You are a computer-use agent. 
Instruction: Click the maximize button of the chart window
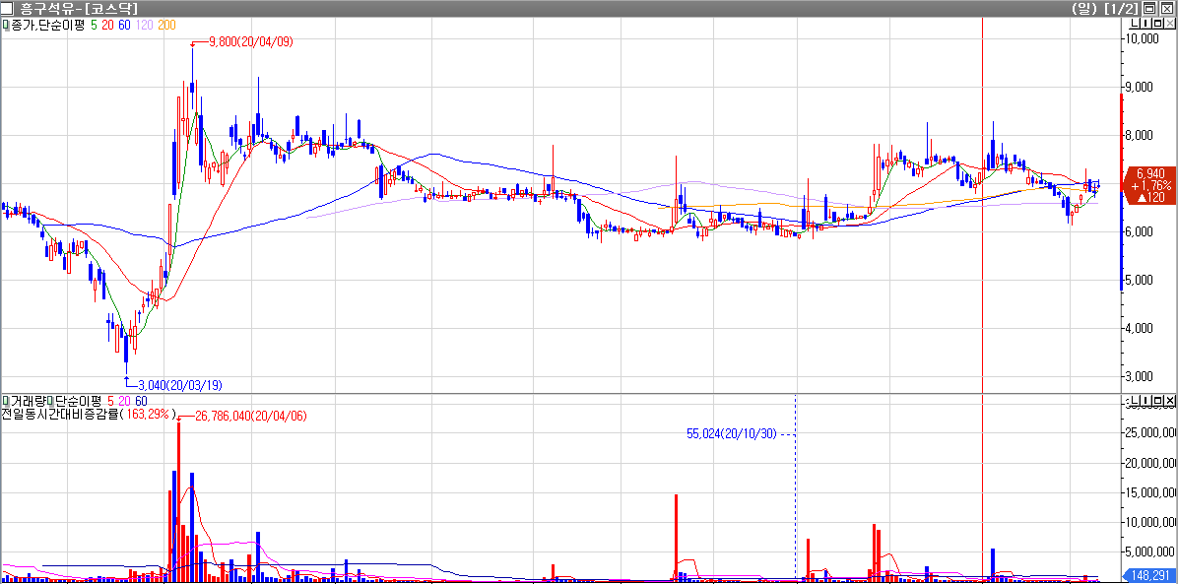point(1149,8)
